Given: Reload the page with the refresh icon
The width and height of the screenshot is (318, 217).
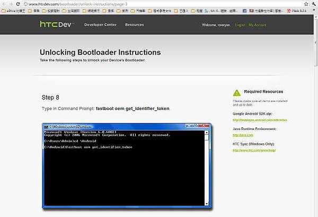Looking at the screenshot, I should 18,4.
